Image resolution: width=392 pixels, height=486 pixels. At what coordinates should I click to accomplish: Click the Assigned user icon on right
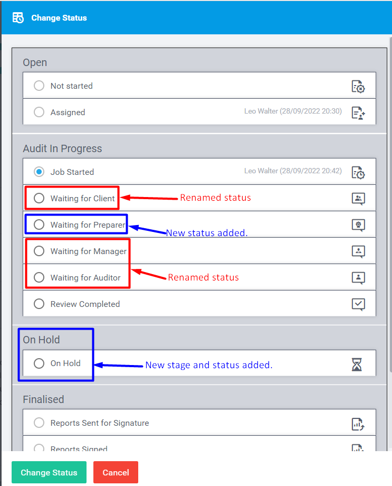point(358,113)
